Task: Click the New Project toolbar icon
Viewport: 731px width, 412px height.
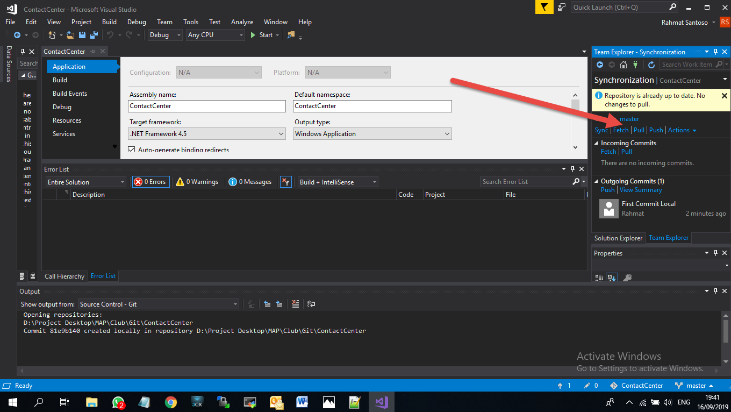Action: click(x=52, y=35)
